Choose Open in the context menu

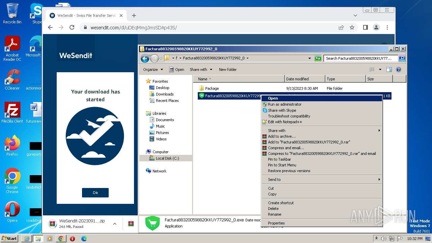click(x=322, y=98)
